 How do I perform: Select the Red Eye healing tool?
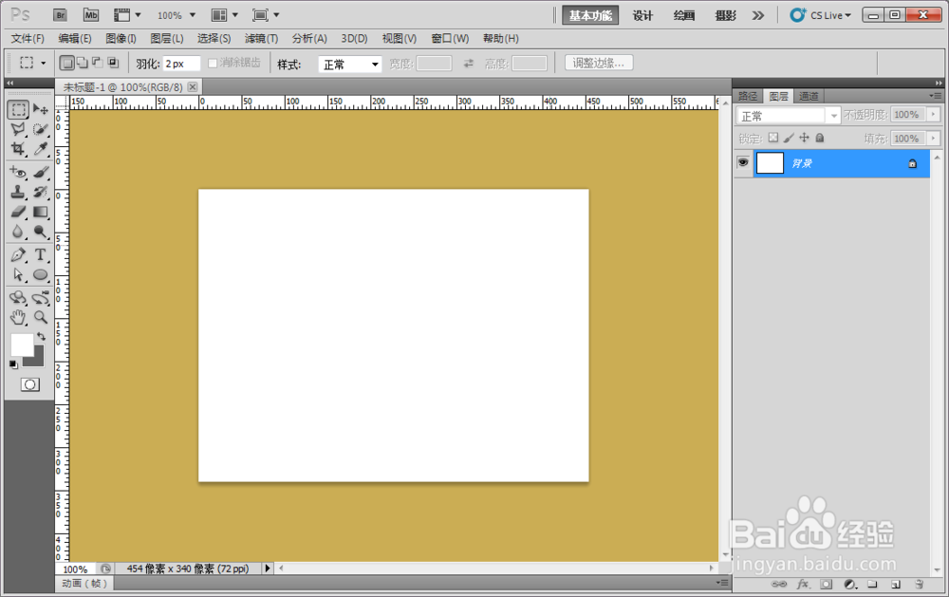pos(18,173)
